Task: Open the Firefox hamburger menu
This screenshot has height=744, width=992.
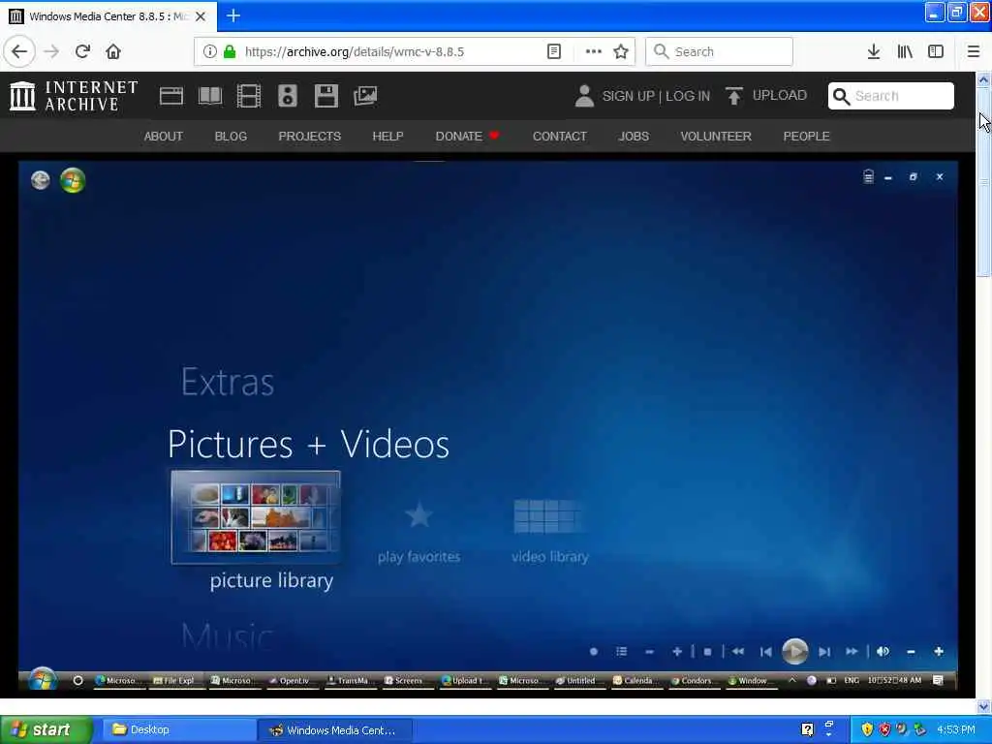Action: point(973,51)
